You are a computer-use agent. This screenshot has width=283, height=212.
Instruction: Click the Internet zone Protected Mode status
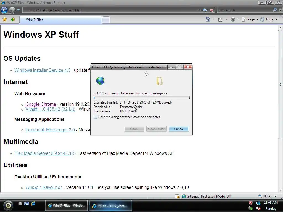coord(206,196)
